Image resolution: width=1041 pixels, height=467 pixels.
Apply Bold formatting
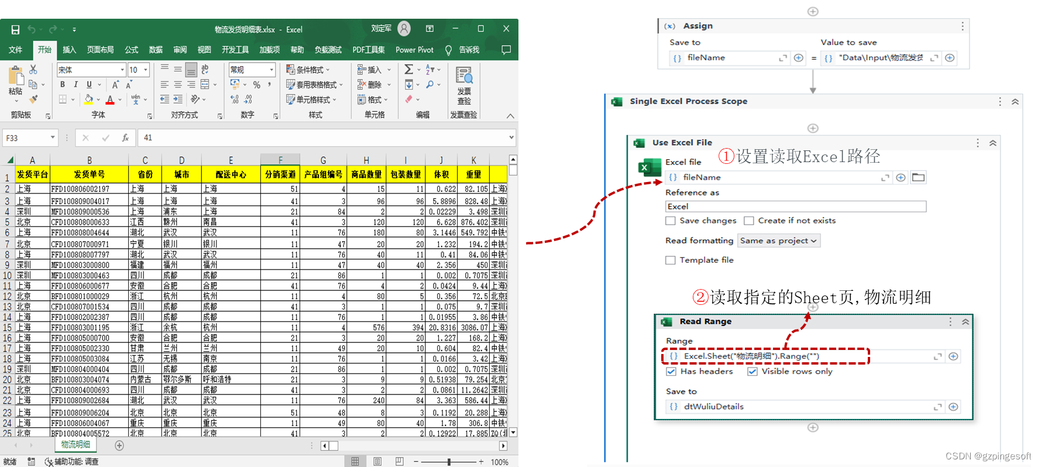[x=63, y=84]
